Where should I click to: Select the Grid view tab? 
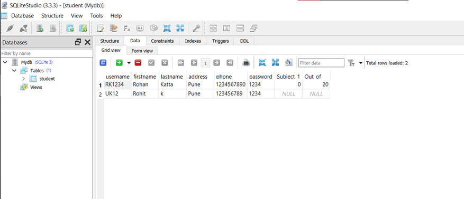[x=111, y=50]
